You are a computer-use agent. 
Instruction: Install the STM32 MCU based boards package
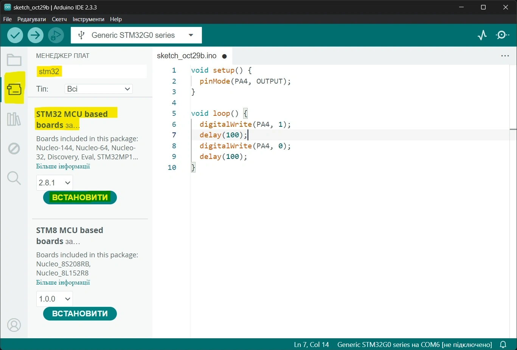click(x=80, y=198)
